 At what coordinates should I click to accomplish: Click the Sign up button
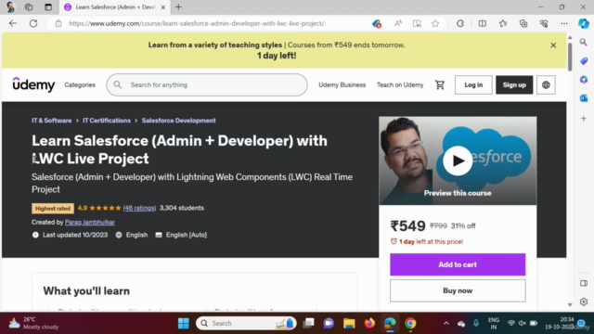(x=514, y=84)
